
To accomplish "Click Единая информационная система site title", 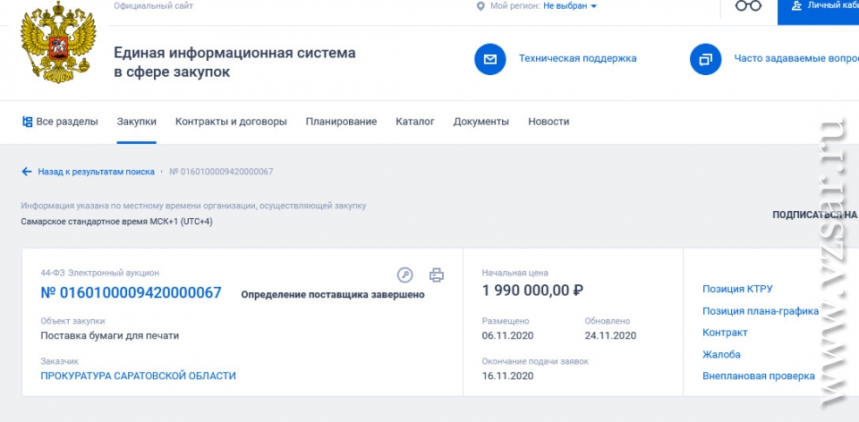I will 234,62.
